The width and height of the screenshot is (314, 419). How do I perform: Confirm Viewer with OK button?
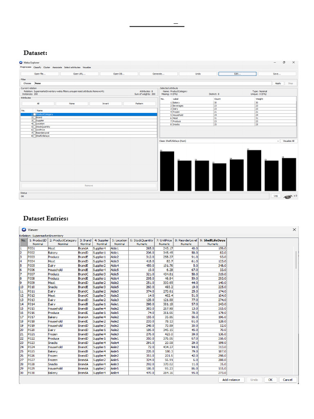(x=271, y=380)
